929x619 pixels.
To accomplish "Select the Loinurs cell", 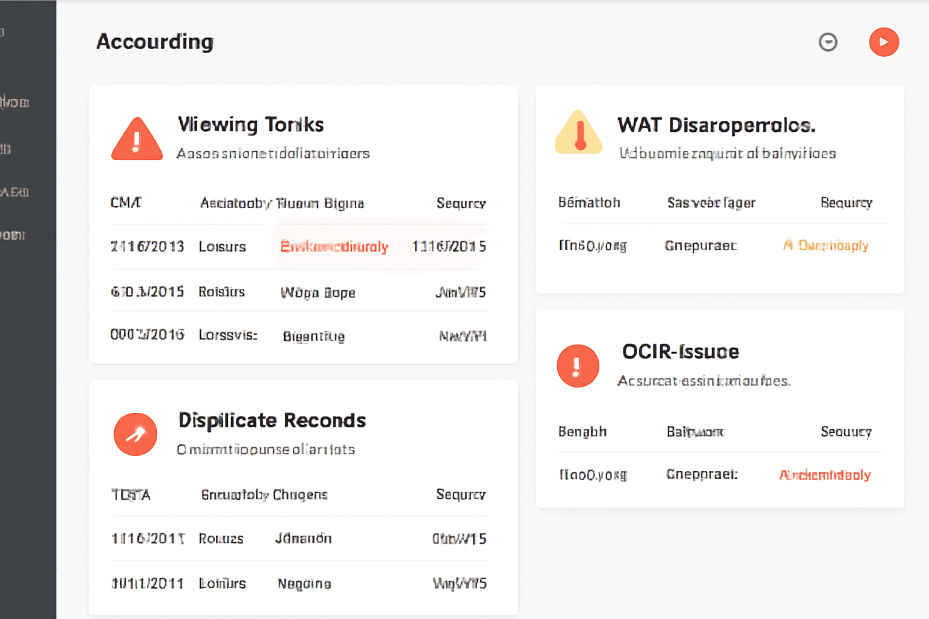I will coord(222,583).
